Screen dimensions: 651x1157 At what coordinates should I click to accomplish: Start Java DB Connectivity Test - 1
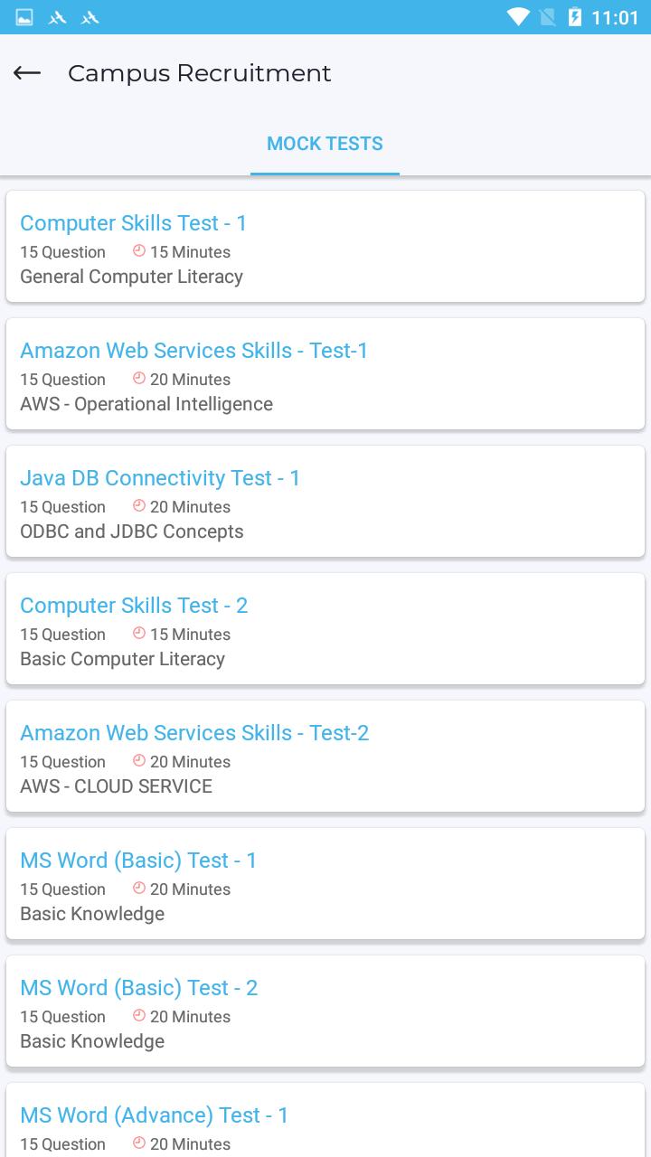coord(160,478)
